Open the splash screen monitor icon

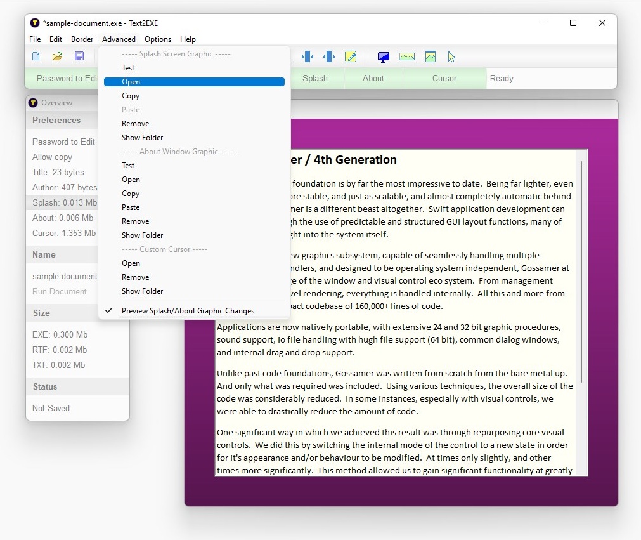383,56
